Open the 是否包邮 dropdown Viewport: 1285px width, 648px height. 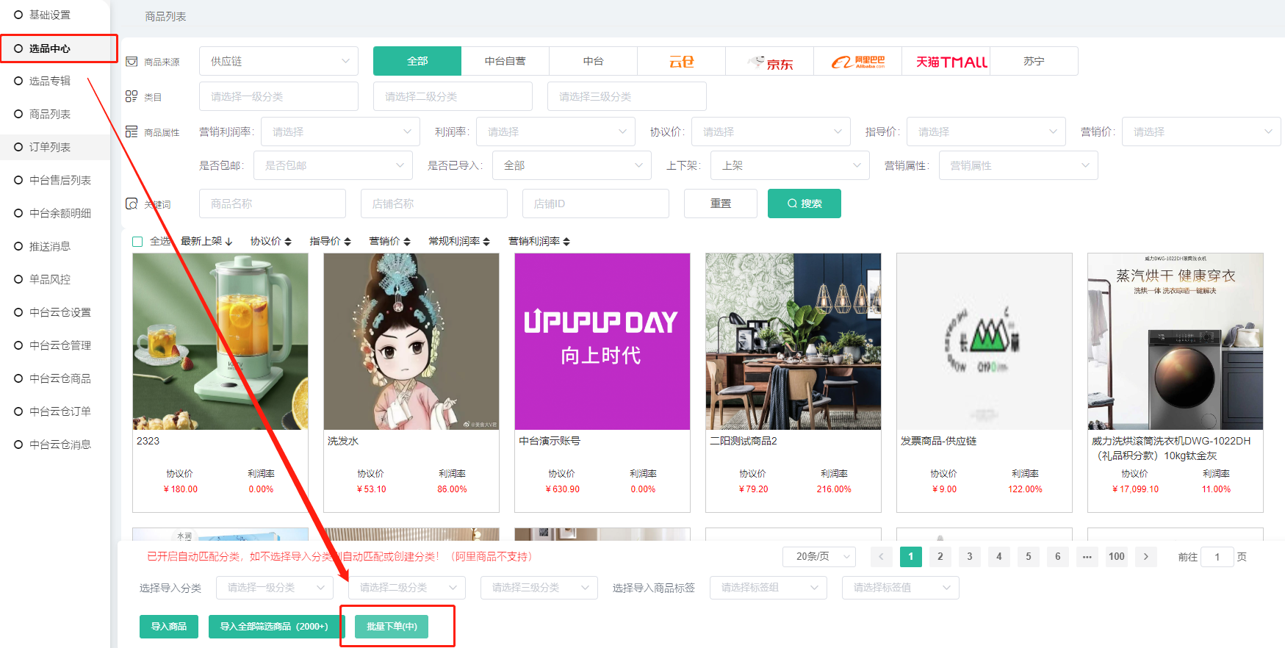coord(333,165)
